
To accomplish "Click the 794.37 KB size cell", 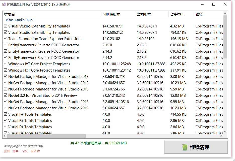I will tap(178, 32).
